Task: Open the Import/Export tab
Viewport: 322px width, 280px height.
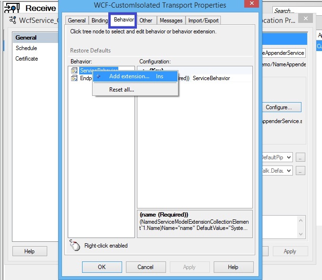Action: point(203,21)
